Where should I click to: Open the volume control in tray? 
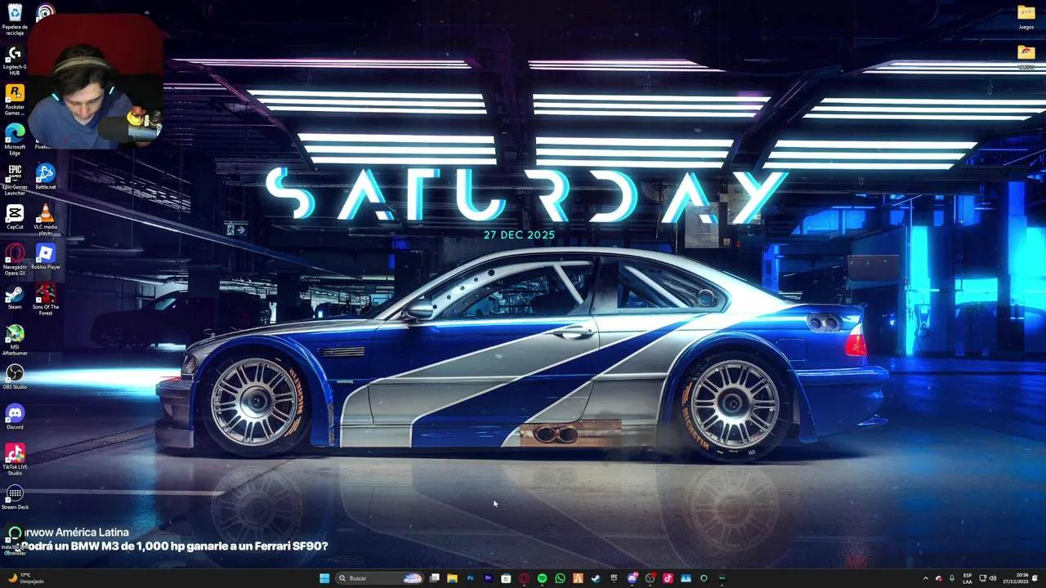coord(993,578)
